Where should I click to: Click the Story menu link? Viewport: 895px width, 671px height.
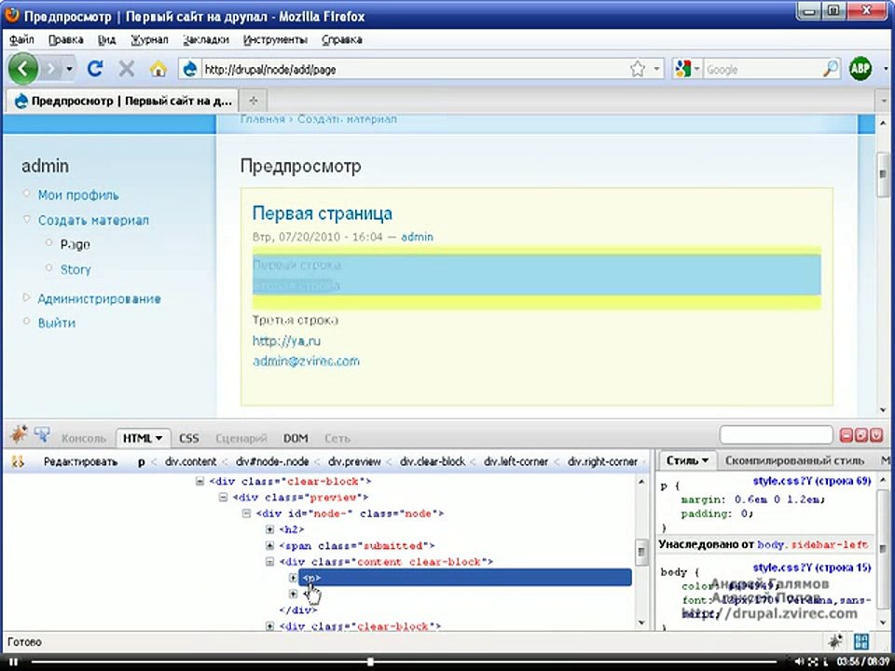point(76,269)
